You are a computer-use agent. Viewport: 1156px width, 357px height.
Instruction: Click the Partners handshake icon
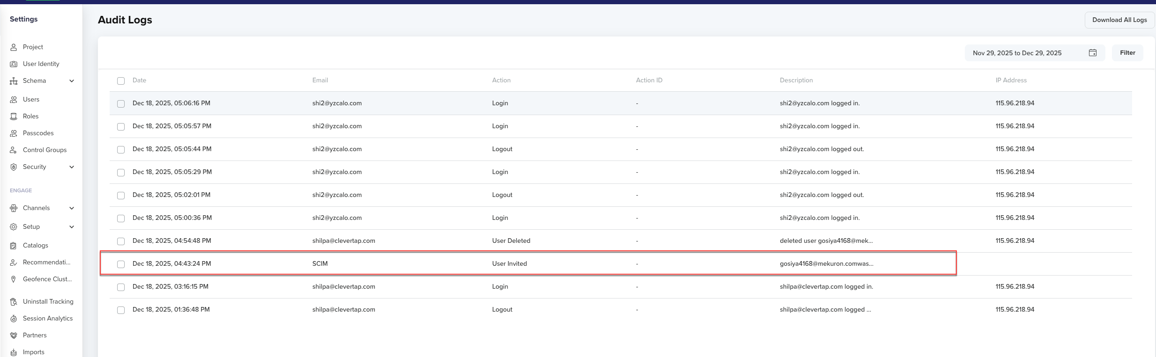click(x=14, y=335)
